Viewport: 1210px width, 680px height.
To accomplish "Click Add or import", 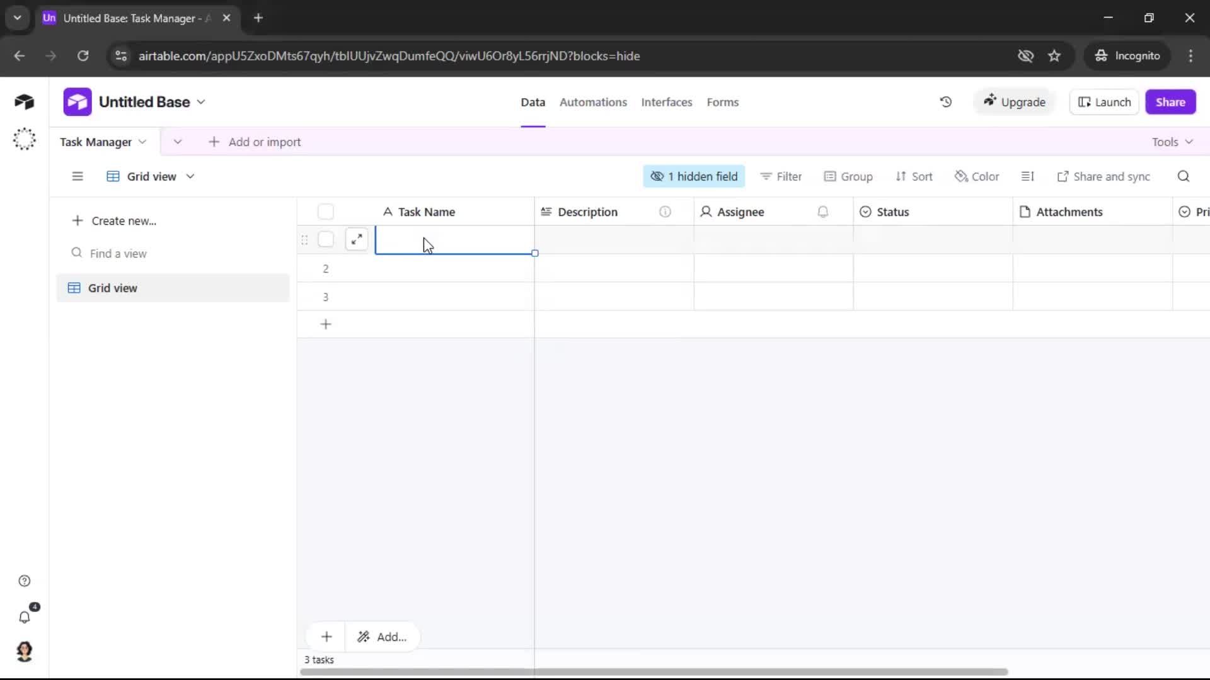I will pyautogui.click(x=255, y=142).
